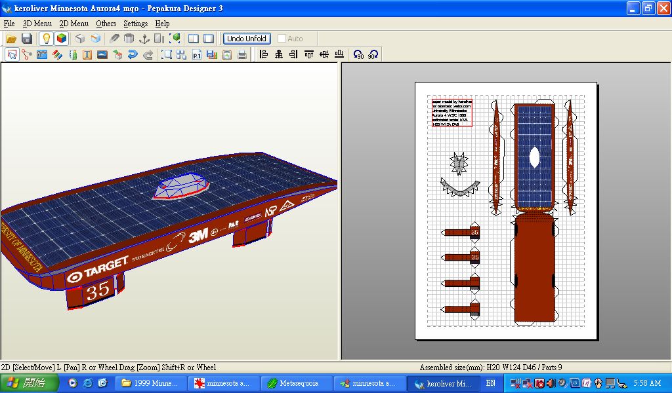Click the anchor icon in the top toolbar
Viewport: 672px width, 393px height.
[145, 39]
